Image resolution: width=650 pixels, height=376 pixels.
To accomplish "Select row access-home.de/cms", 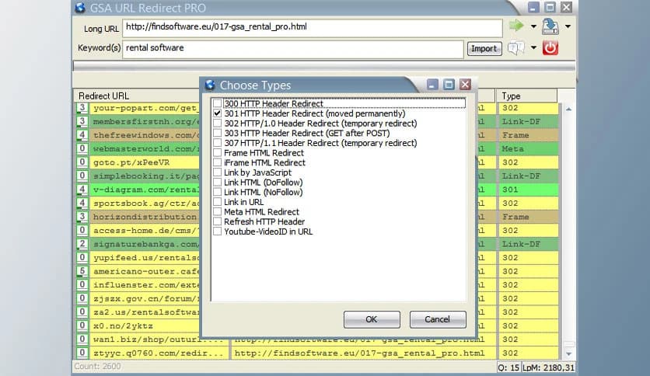I will click(145, 231).
